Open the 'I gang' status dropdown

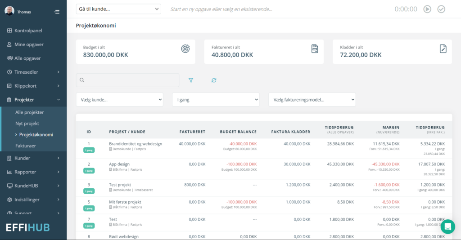[x=216, y=100]
